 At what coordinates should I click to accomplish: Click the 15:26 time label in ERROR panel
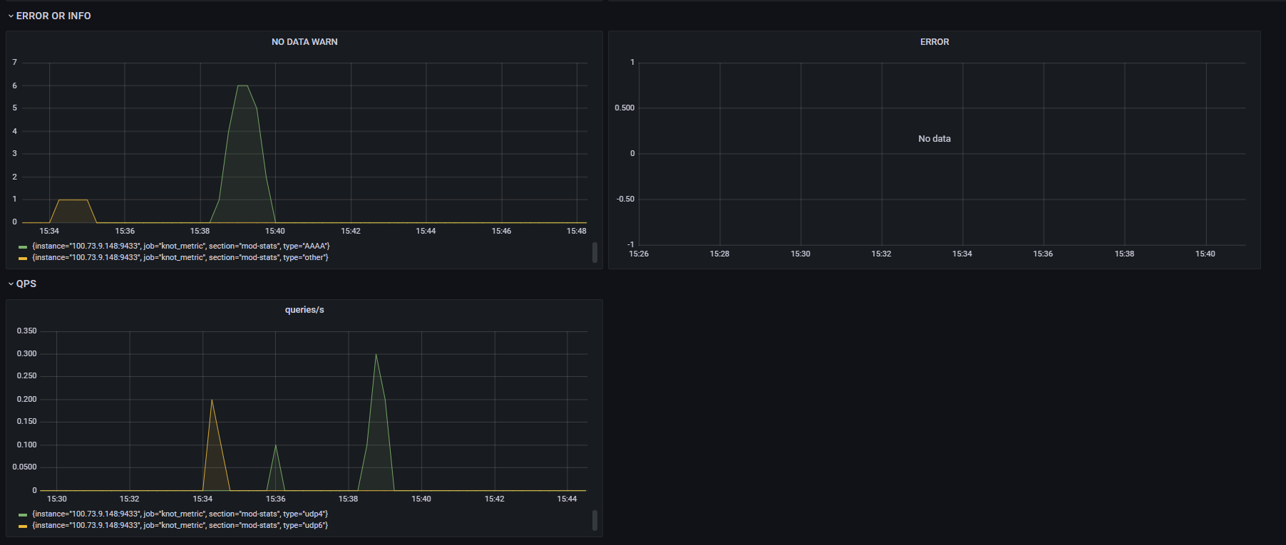tap(639, 254)
